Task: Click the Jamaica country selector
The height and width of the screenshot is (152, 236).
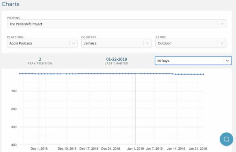Action: click(116, 43)
